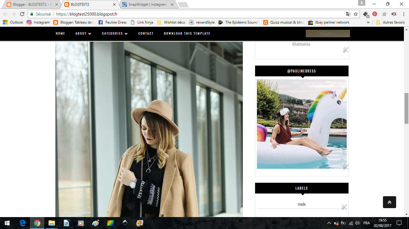The width and height of the screenshot is (409, 229).
Task: Expand the ABOUT dropdown menu
Action: click(x=83, y=34)
